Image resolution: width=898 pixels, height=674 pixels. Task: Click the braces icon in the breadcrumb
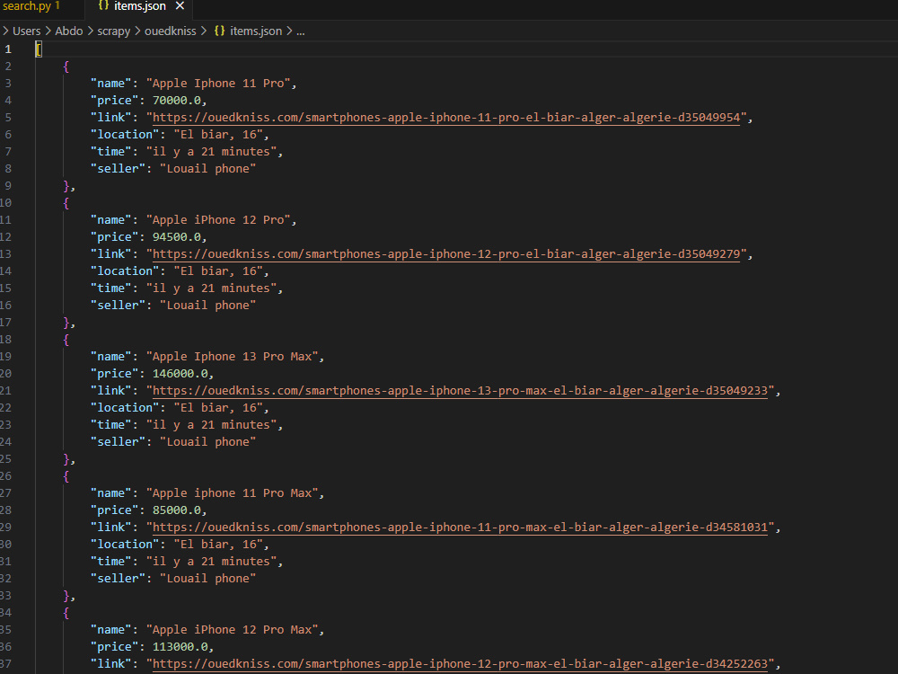click(x=219, y=31)
